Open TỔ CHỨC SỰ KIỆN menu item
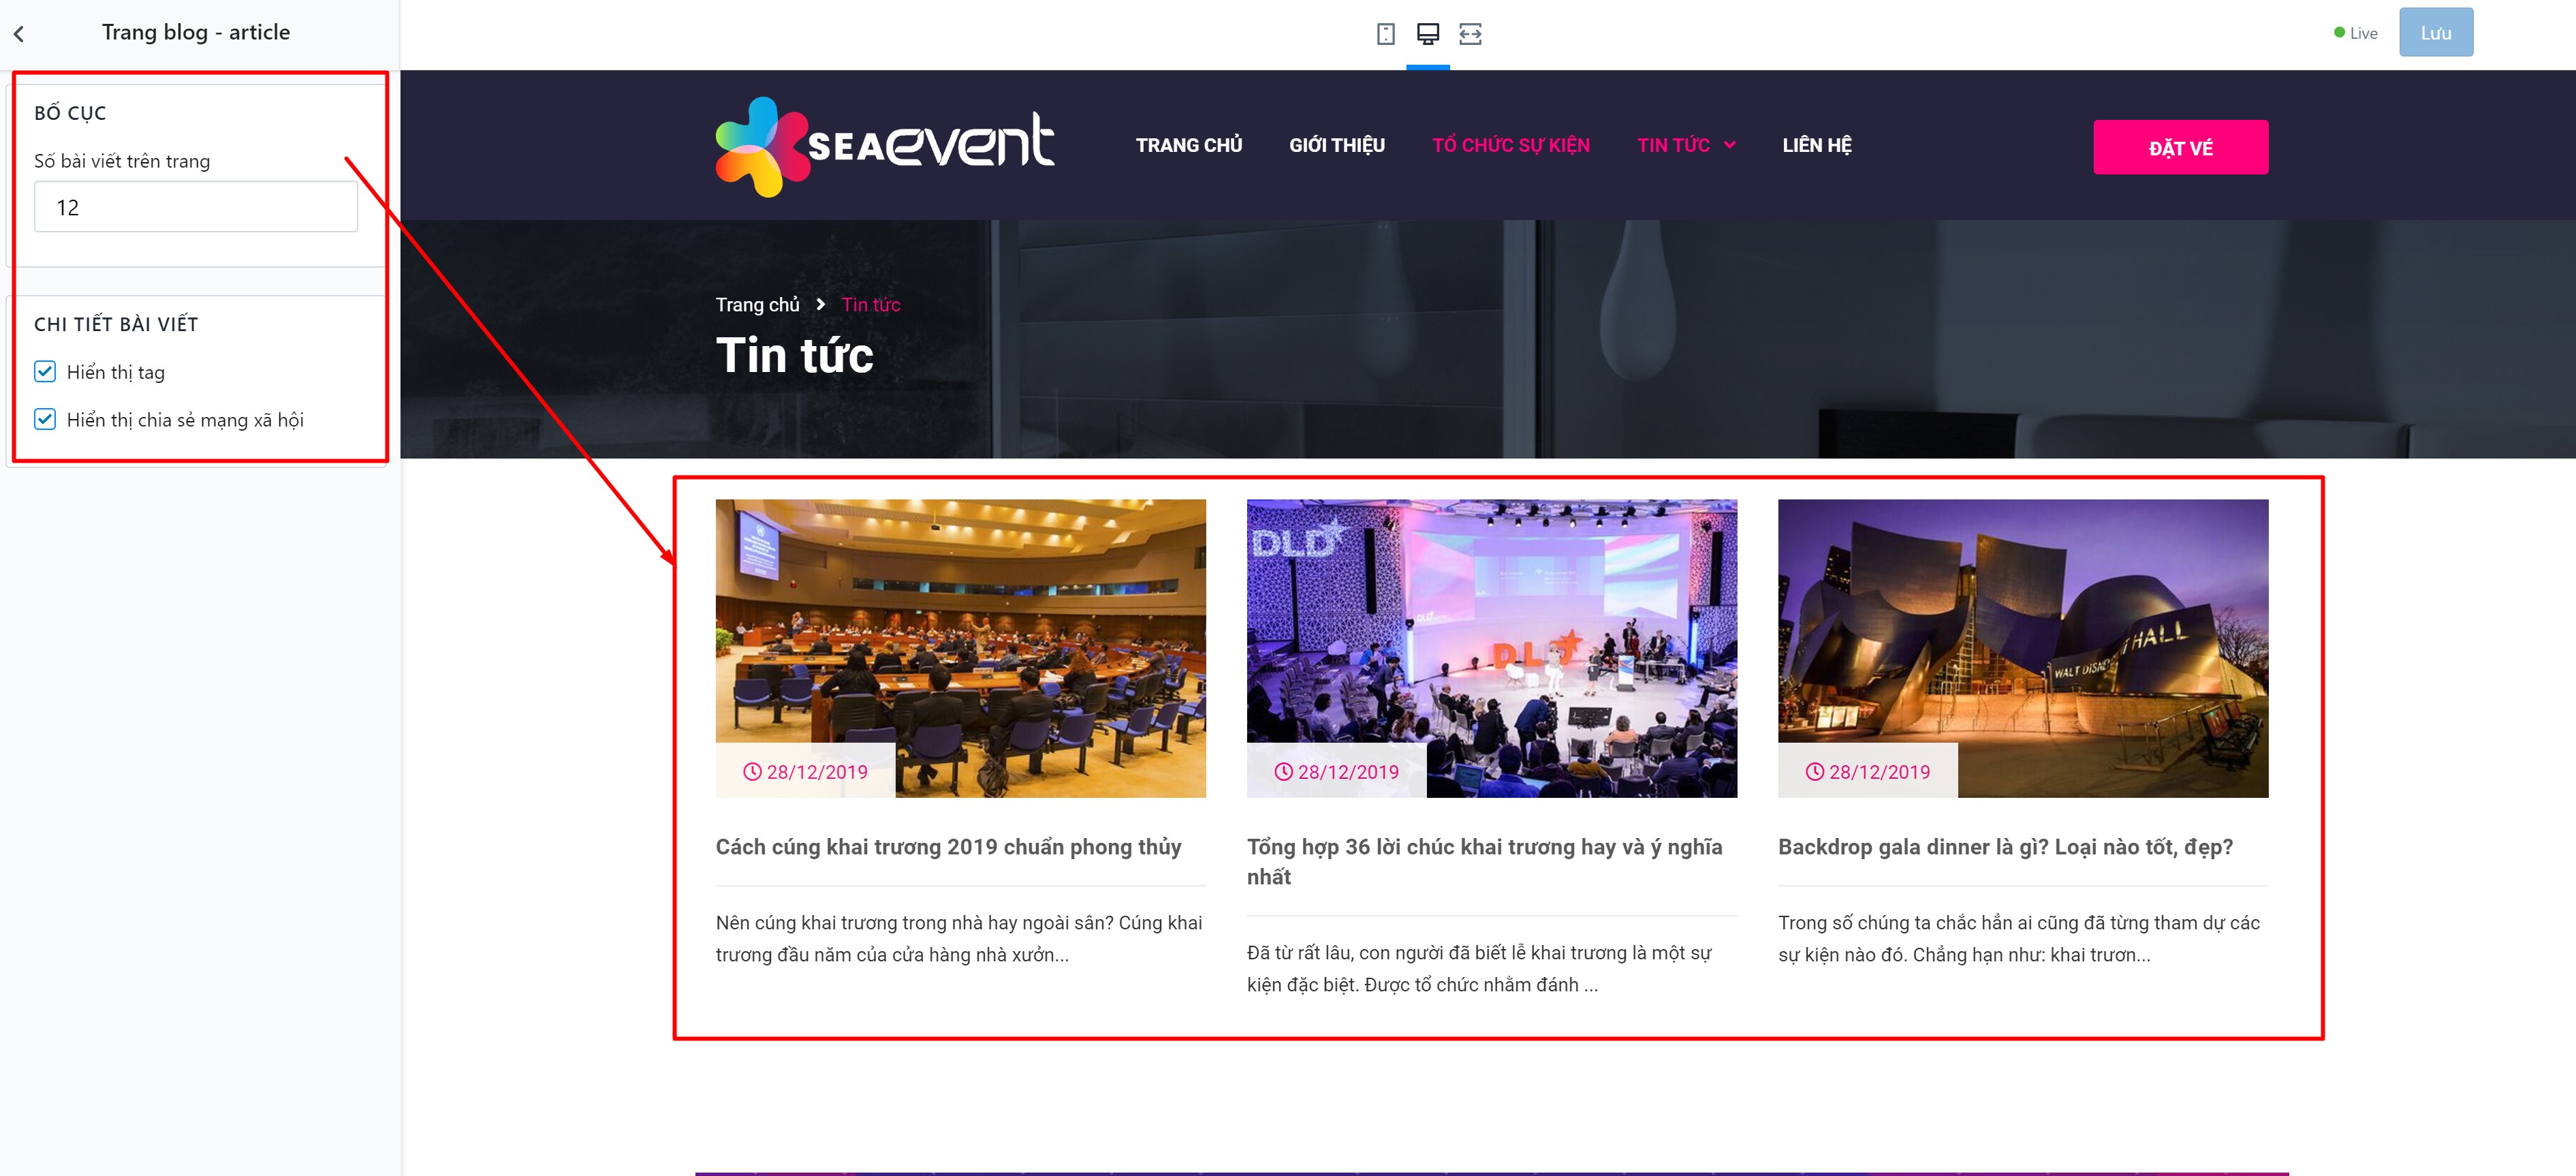 pos(1510,146)
